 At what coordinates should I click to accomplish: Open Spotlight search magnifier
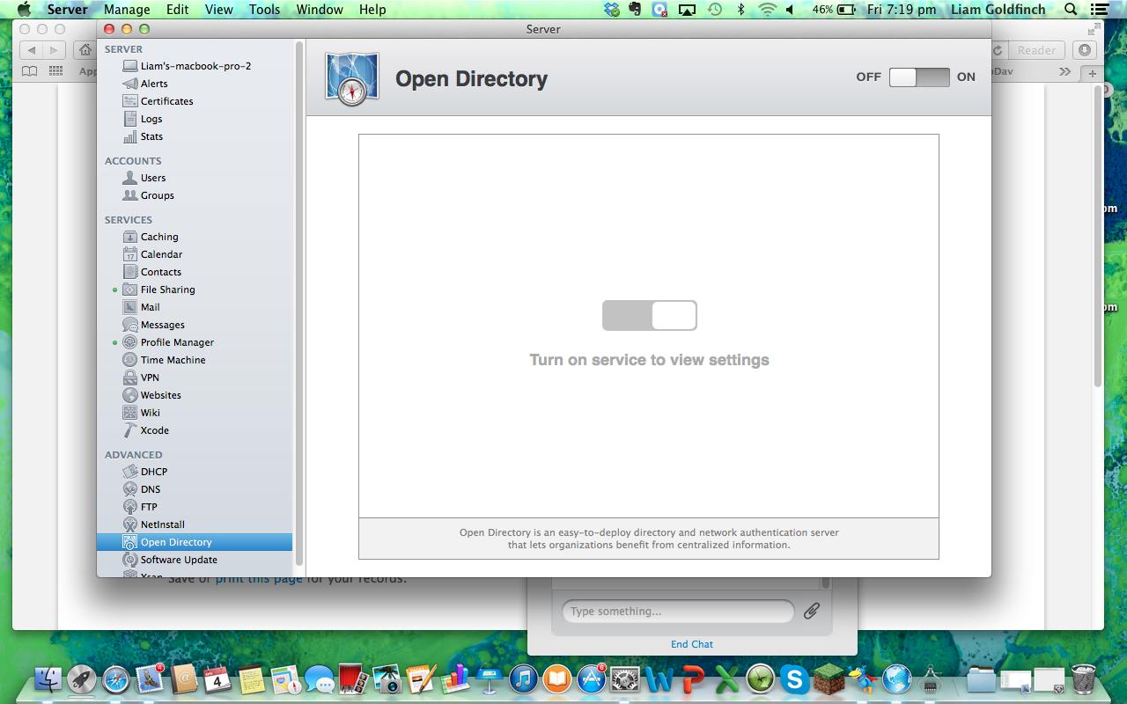(1071, 10)
